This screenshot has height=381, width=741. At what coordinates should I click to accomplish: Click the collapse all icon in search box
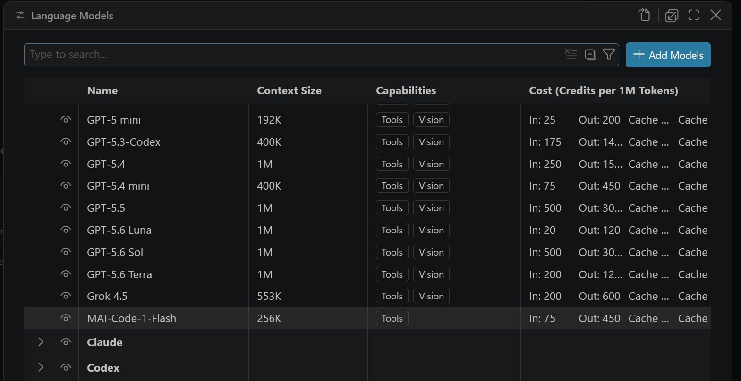[590, 55]
